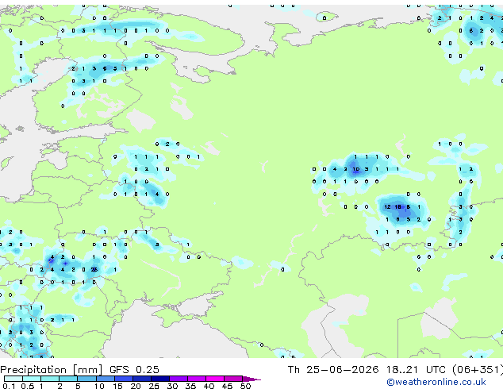
Task: Click the legend value '10'
Action: (99, 386)
